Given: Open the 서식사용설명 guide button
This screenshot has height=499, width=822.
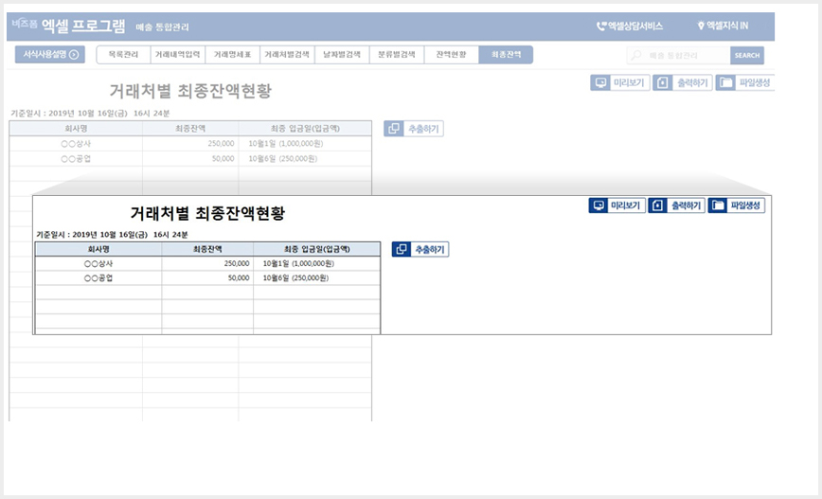Looking at the screenshot, I should 50,55.
